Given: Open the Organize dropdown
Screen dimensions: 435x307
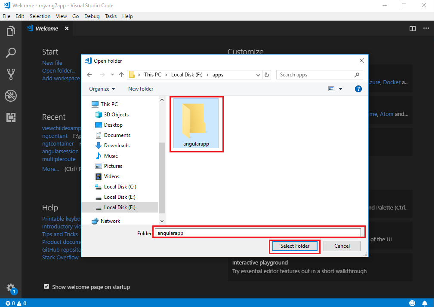Looking at the screenshot, I should [102, 89].
